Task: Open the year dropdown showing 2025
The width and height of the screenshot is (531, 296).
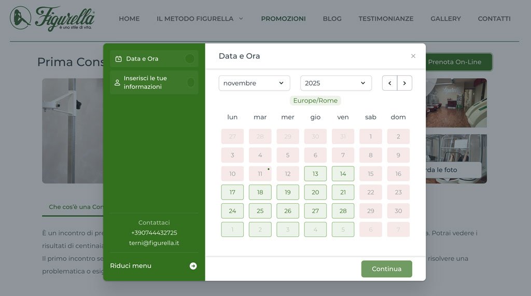Action: click(x=336, y=83)
